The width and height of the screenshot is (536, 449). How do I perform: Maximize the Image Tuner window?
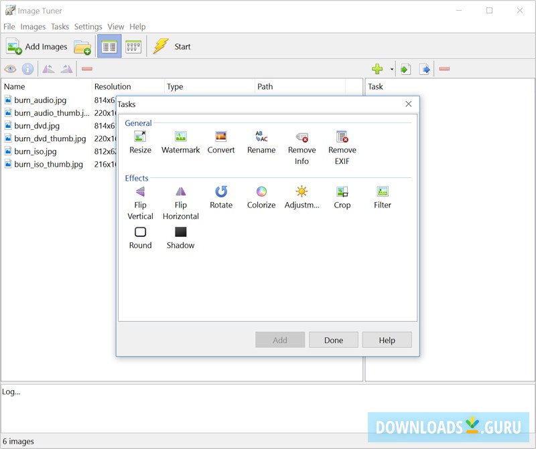pos(489,11)
